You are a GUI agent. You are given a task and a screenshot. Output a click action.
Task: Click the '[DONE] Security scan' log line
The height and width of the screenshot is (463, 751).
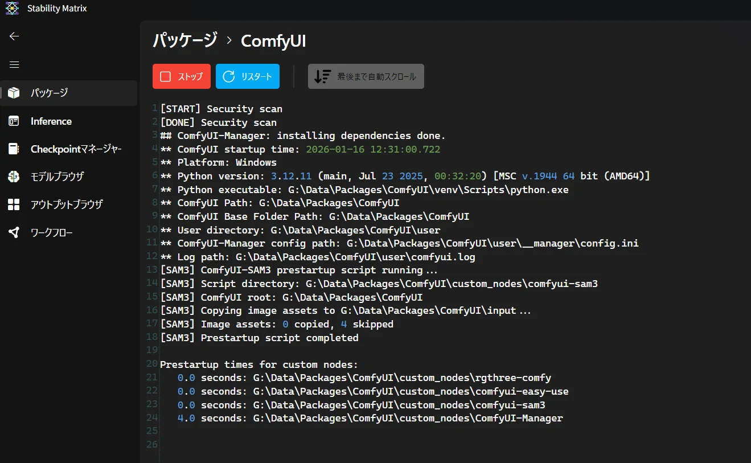tap(219, 122)
